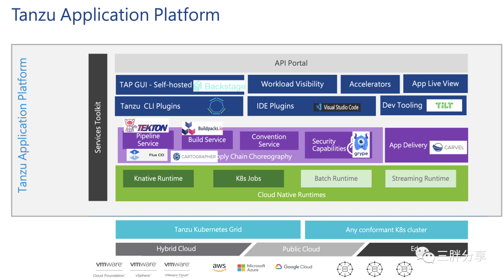This screenshot has height=278, width=503.
Task: Select the "Security Capabilities" text
Action: coord(329,145)
